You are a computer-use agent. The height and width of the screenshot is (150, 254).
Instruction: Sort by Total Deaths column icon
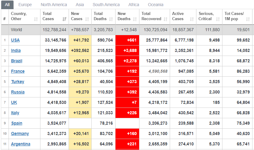[111, 19]
